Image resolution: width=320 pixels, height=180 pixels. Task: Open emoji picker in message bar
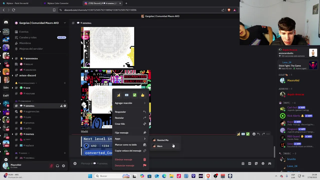point(263,163)
